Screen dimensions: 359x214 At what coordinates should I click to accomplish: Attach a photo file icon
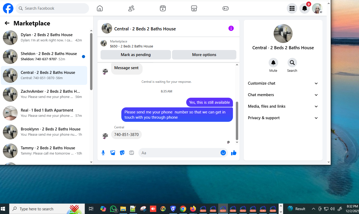point(113,153)
